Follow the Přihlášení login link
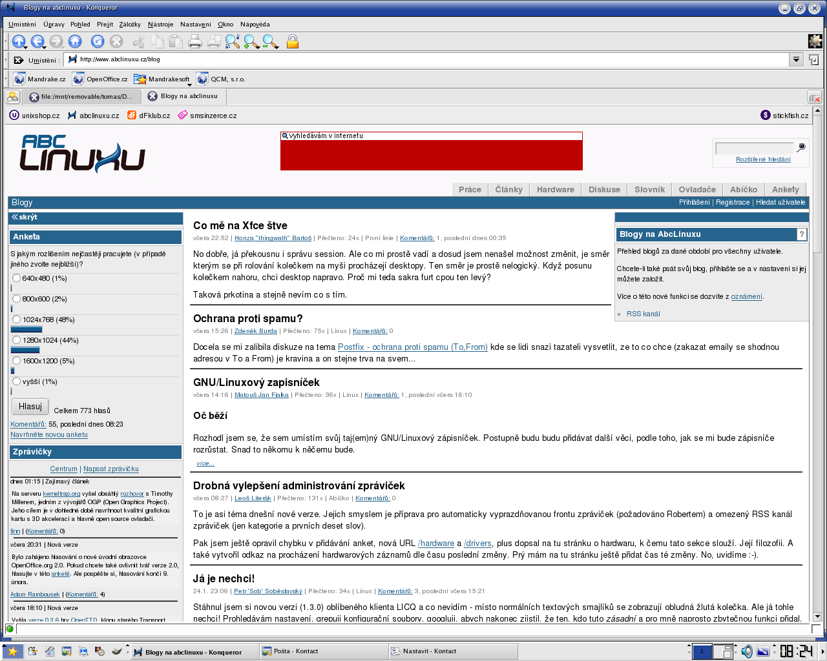 pyautogui.click(x=694, y=202)
